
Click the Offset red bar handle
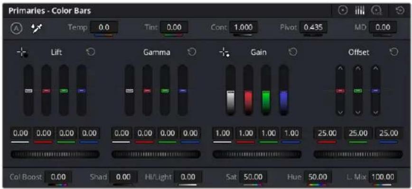[x=340, y=91]
